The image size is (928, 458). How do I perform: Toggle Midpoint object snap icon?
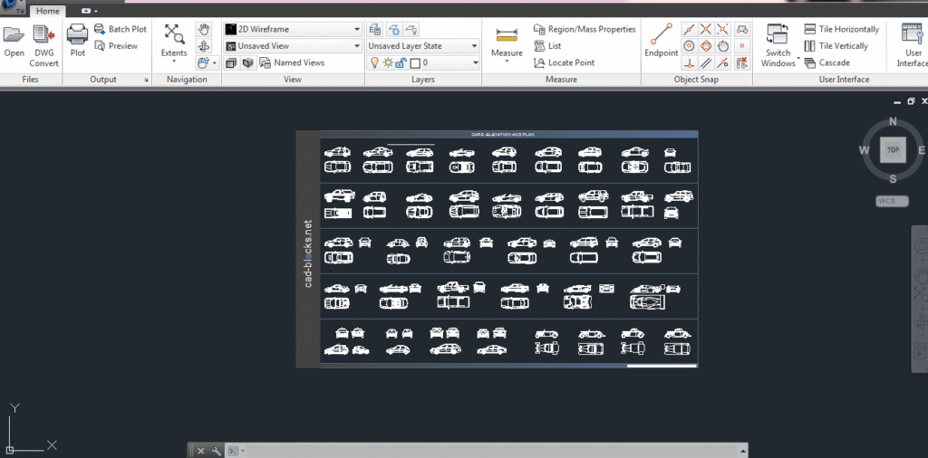(689, 29)
